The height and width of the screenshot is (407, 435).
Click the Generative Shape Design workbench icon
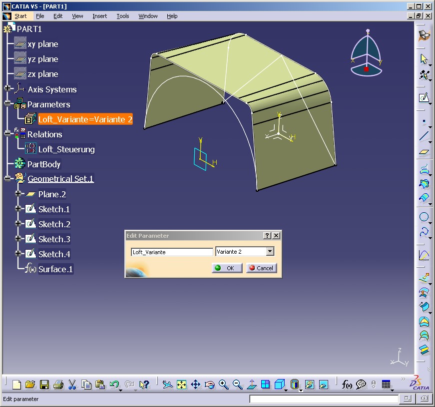(424, 35)
